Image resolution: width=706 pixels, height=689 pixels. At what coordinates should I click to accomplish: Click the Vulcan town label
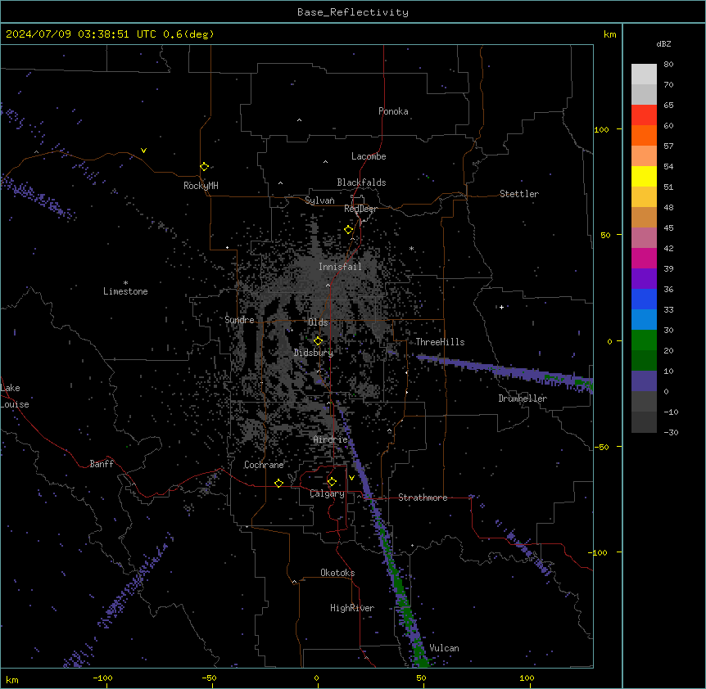pos(444,648)
